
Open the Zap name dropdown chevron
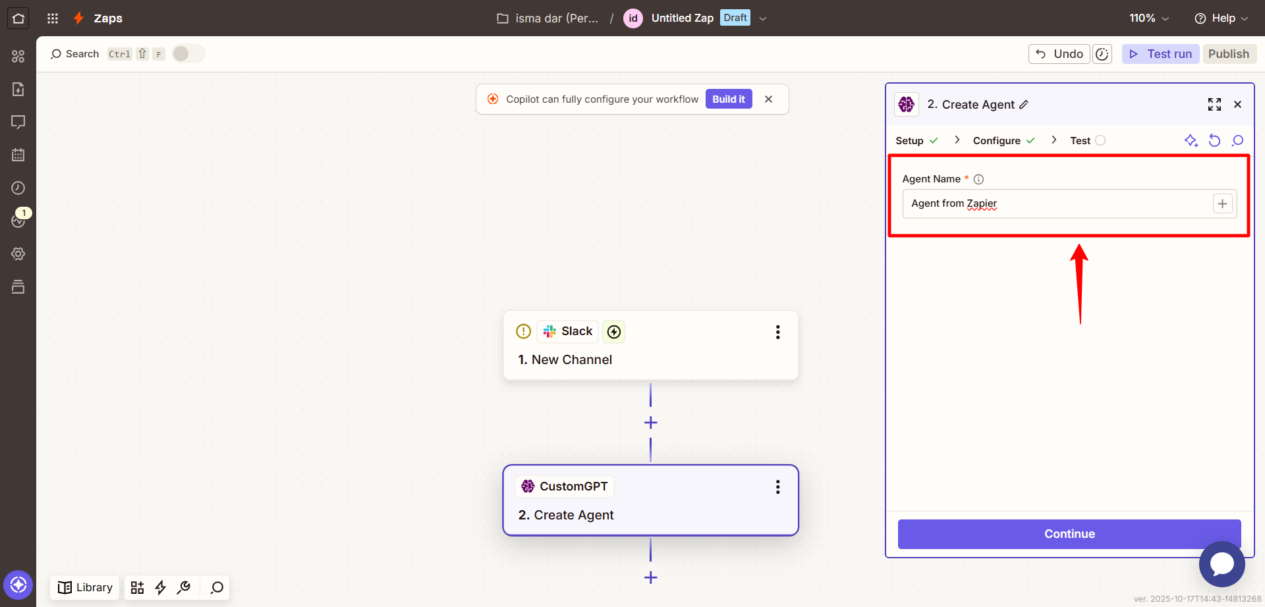pyautogui.click(x=762, y=18)
